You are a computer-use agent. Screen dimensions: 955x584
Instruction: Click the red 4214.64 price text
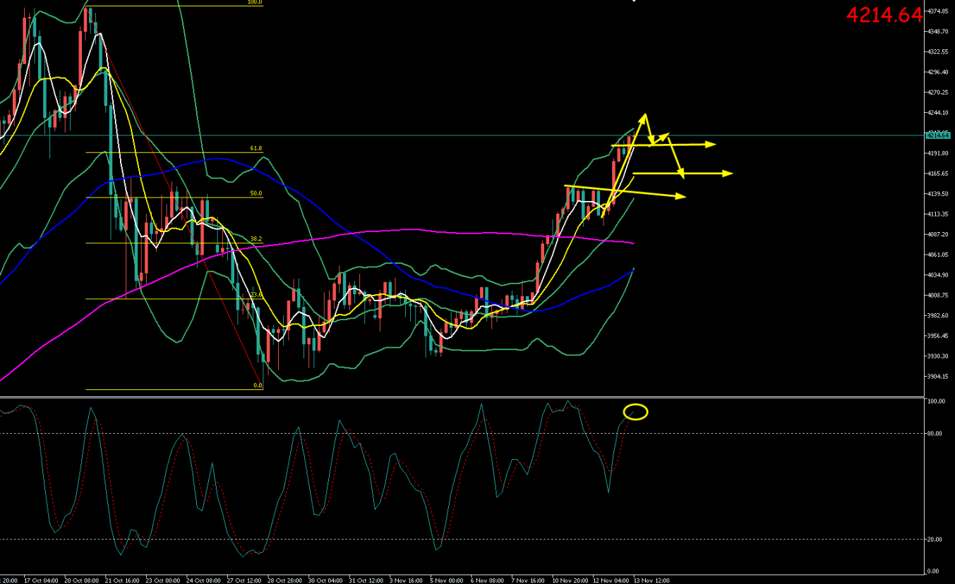[x=884, y=16]
